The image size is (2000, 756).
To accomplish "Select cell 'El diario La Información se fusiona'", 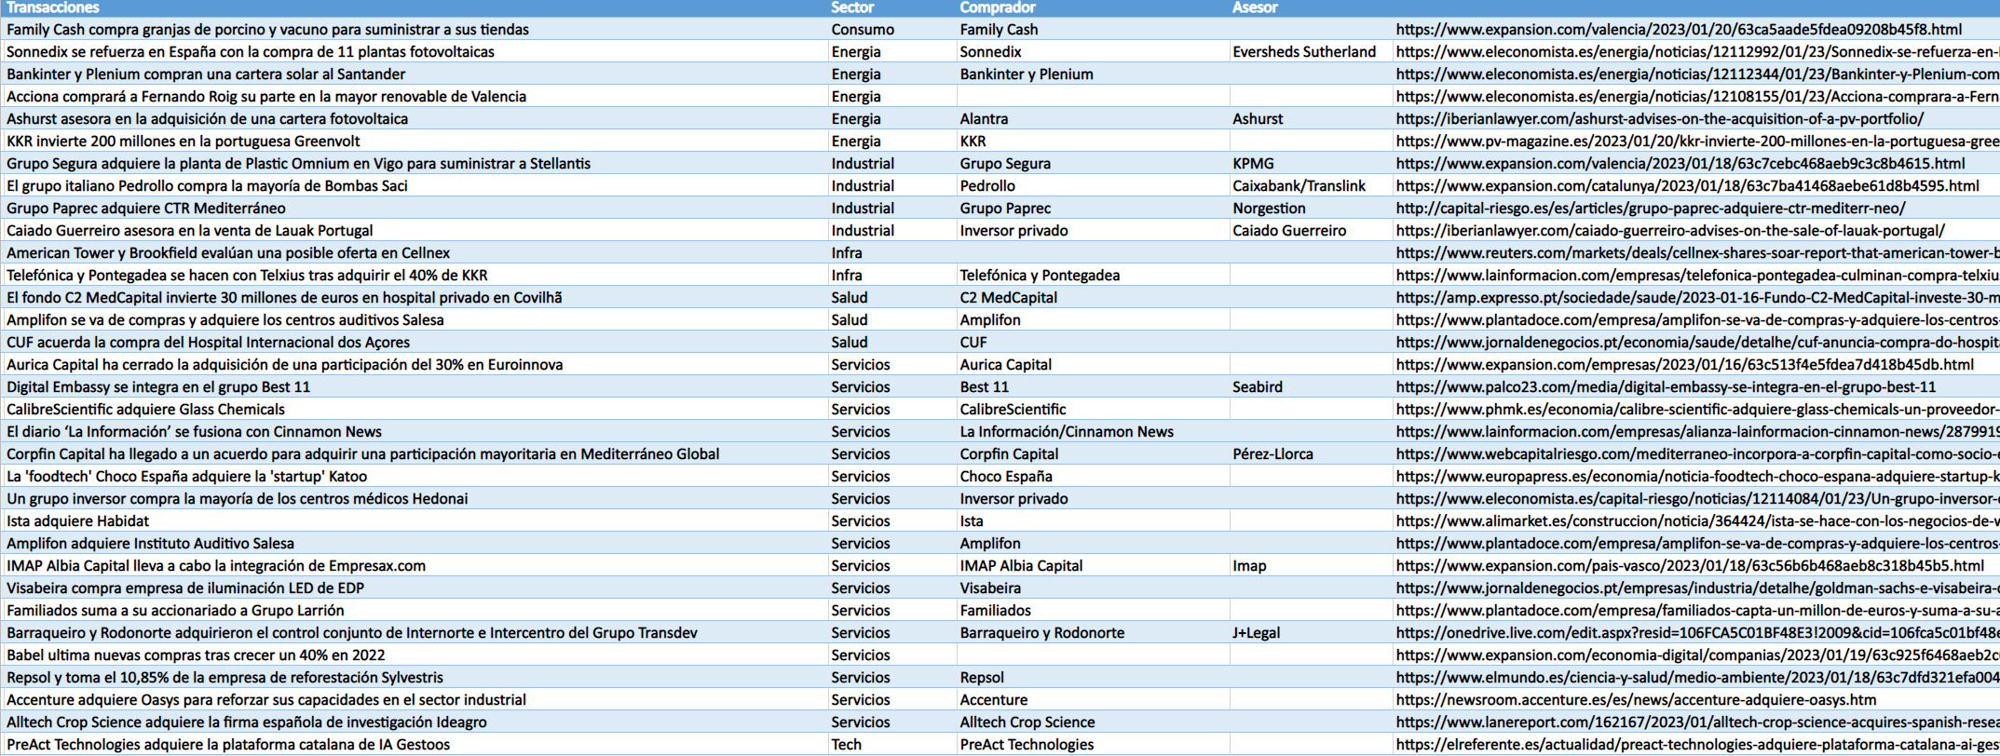I will [414, 432].
